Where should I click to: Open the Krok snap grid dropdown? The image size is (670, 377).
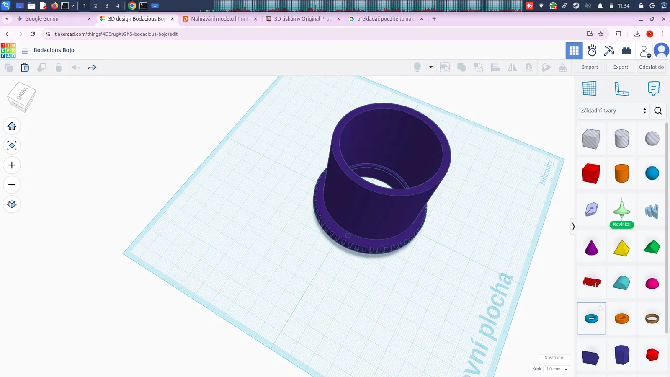click(x=557, y=369)
